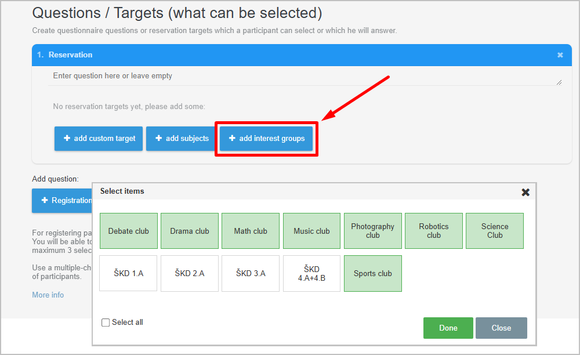Viewport: 580px width, 355px height.
Task: Click add custom target button
Action: [x=99, y=139]
